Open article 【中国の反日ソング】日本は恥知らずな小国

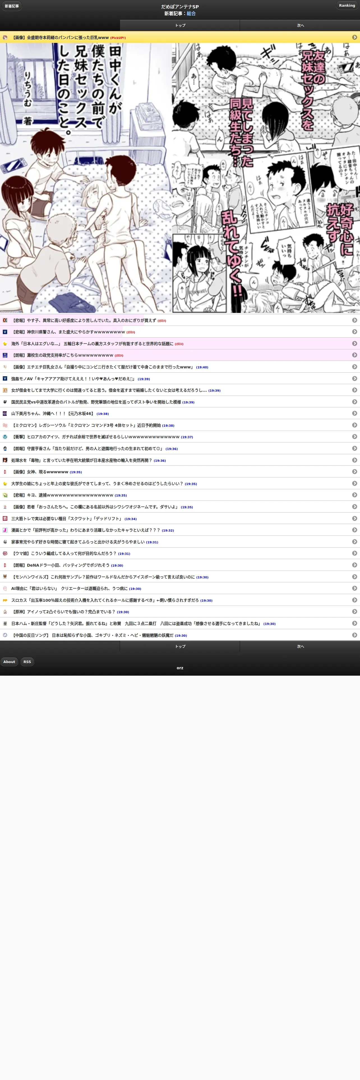coord(180,635)
